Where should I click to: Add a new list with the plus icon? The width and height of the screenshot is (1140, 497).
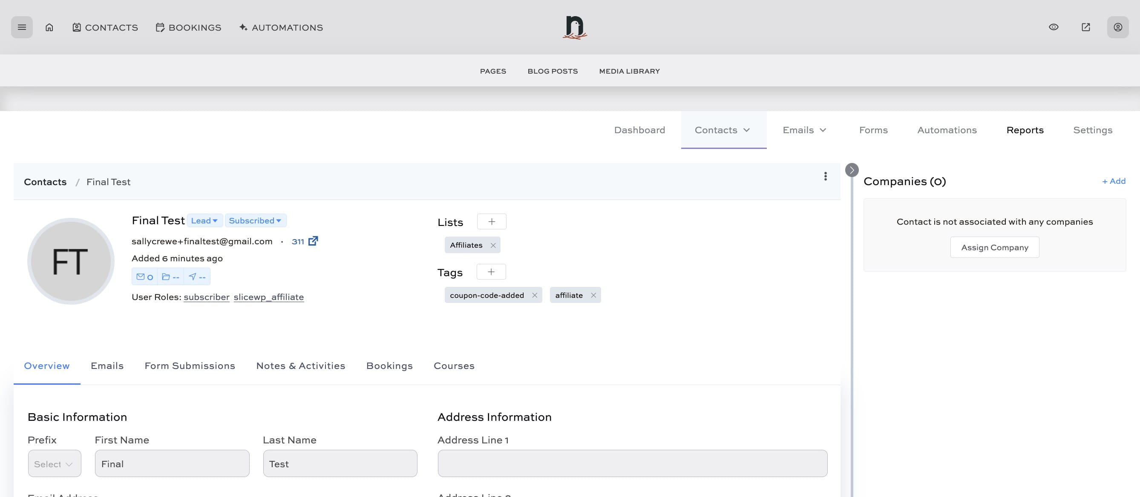(491, 221)
